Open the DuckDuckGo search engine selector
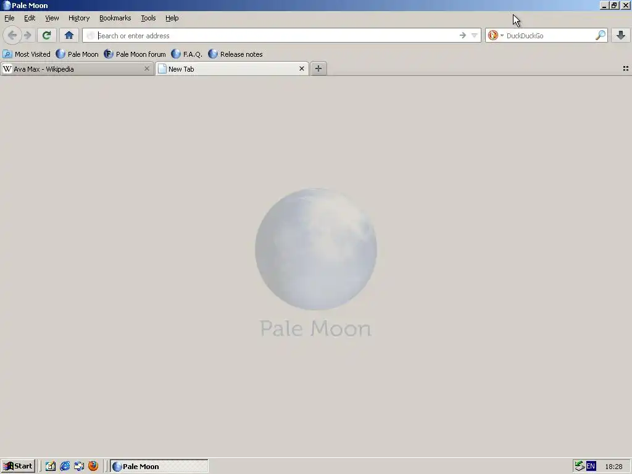The height and width of the screenshot is (474, 632). click(496, 35)
